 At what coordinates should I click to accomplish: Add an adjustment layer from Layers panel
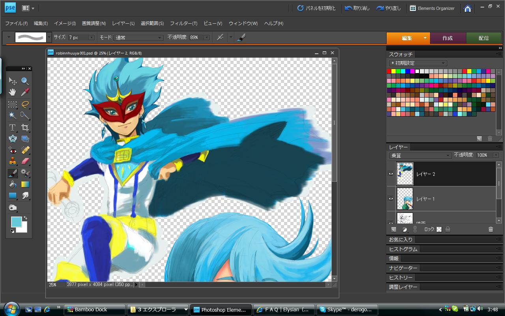[404, 229]
